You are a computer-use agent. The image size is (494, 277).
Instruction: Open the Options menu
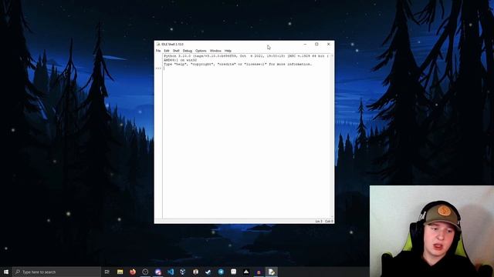pyautogui.click(x=201, y=51)
